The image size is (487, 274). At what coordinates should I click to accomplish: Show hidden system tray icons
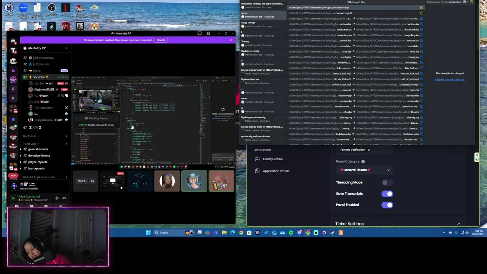coord(444,233)
